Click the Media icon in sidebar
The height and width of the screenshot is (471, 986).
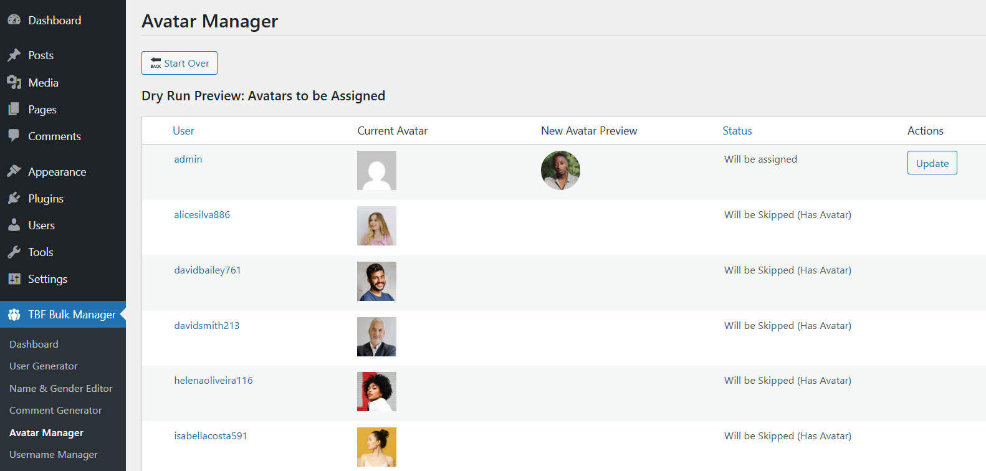pyautogui.click(x=14, y=82)
